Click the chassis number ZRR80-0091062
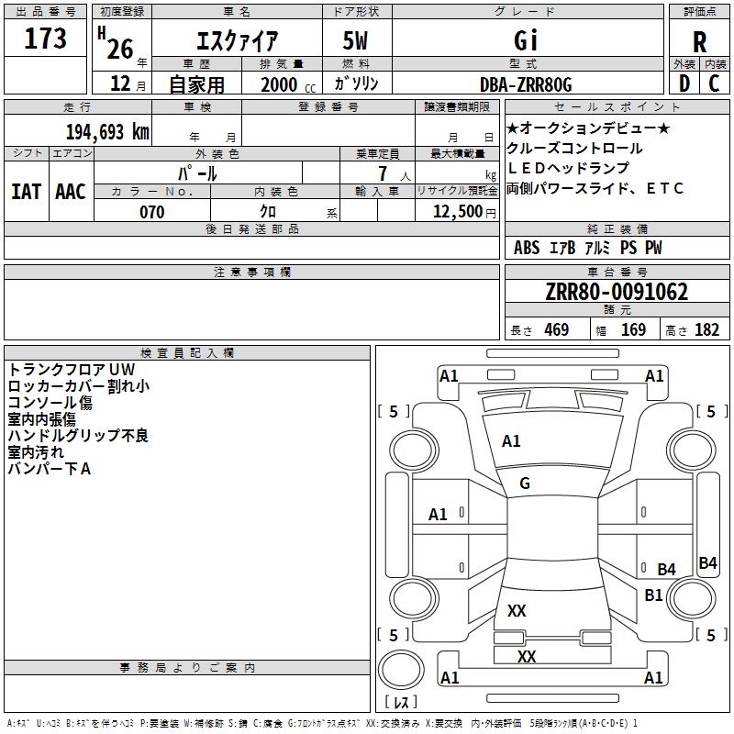Screen dimensions: 734x734 pyautogui.click(x=617, y=292)
